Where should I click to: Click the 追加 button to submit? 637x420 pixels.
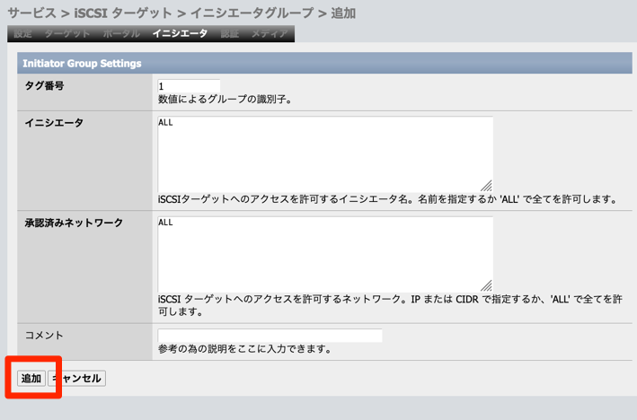point(31,379)
